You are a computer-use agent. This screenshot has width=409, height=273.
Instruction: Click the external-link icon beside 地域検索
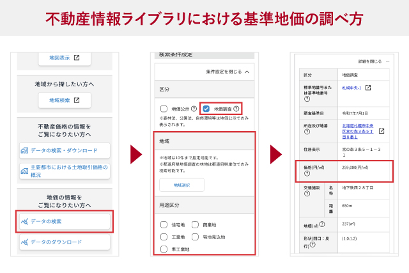coord(77,100)
